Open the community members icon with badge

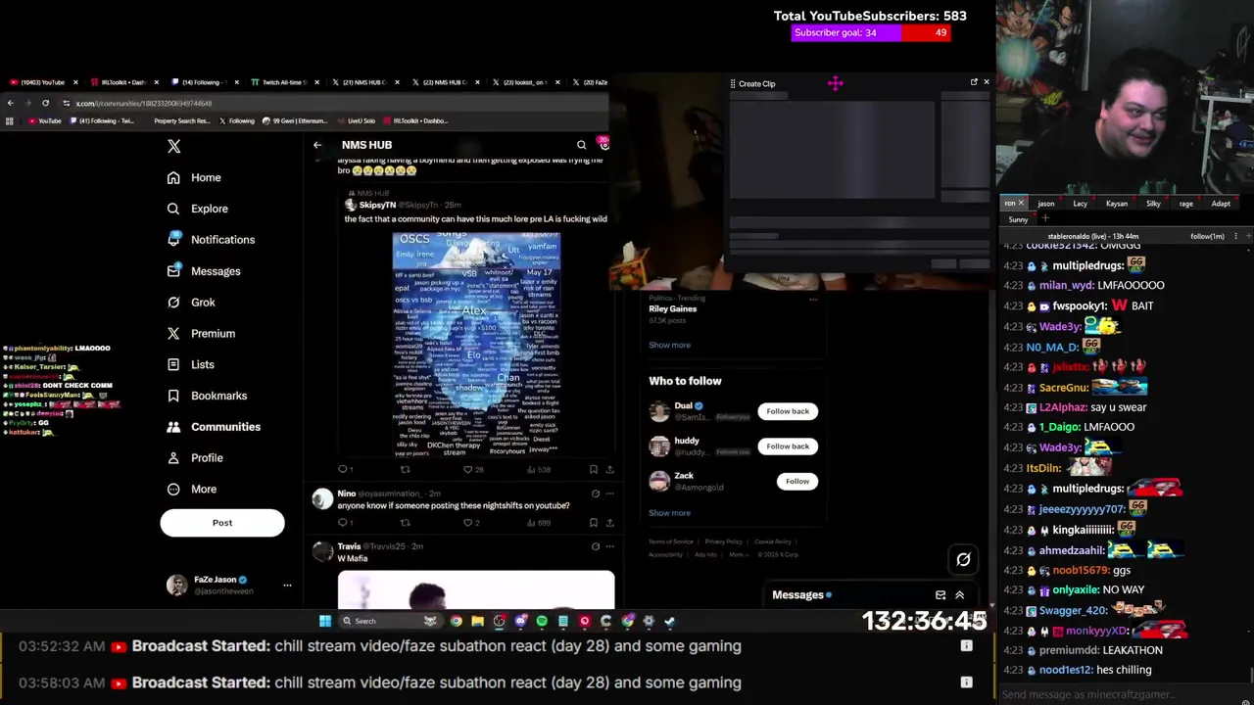pos(604,144)
